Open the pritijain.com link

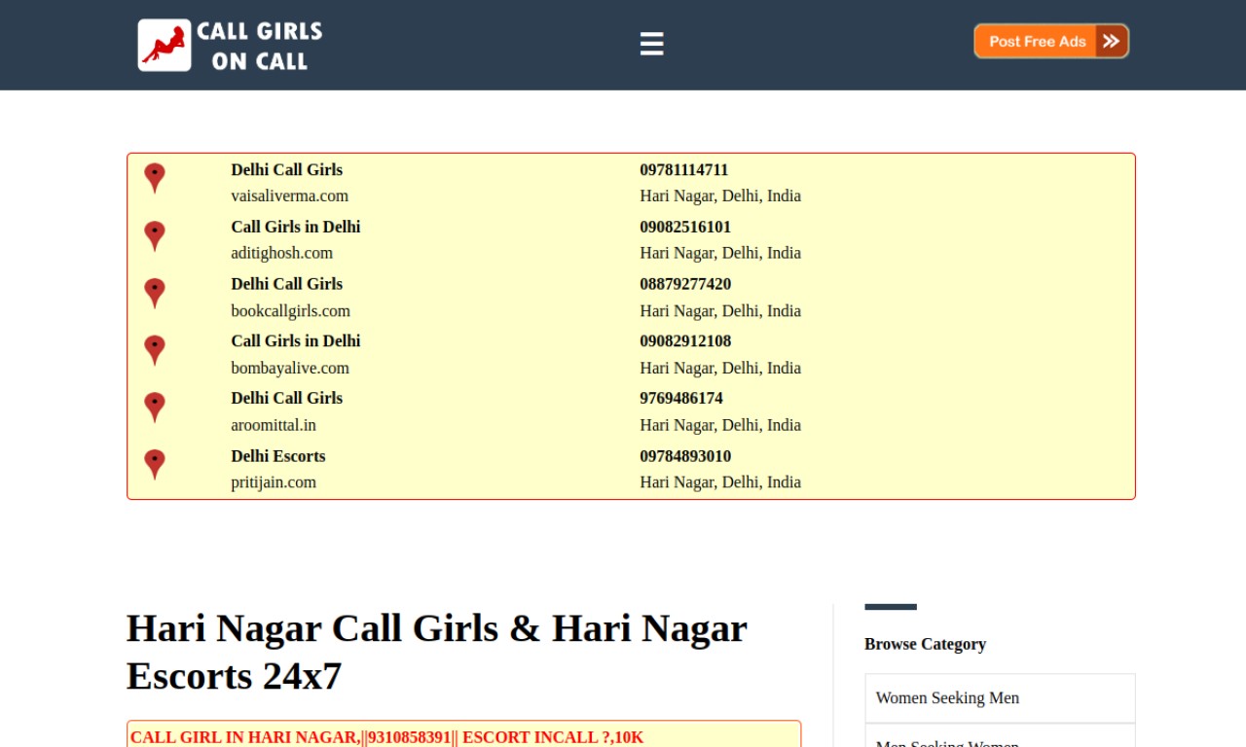(x=274, y=482)
